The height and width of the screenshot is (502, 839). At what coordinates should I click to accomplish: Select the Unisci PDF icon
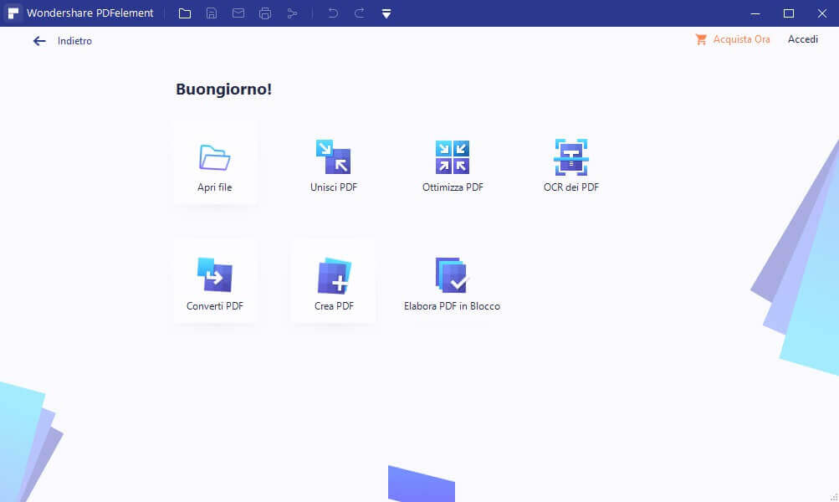333,157
